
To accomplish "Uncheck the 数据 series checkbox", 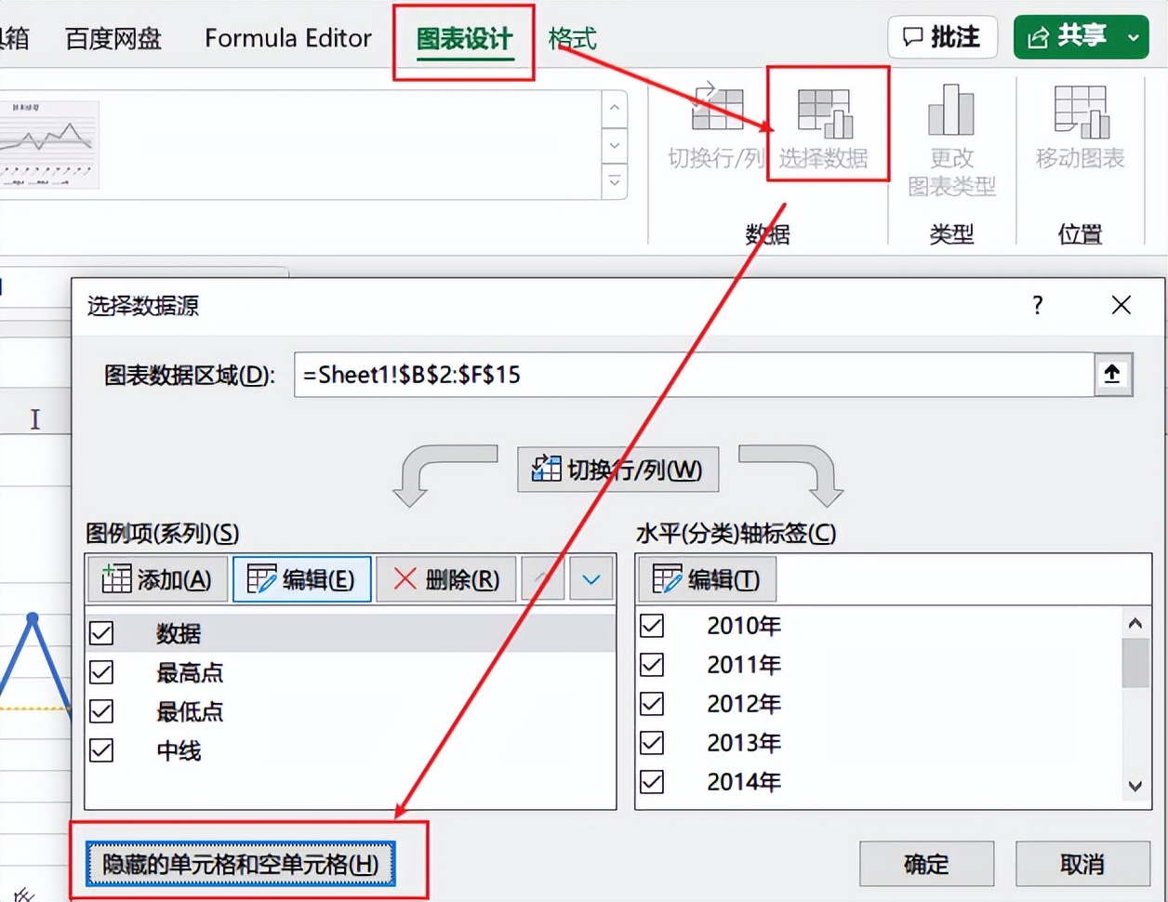I will [101, 634].
